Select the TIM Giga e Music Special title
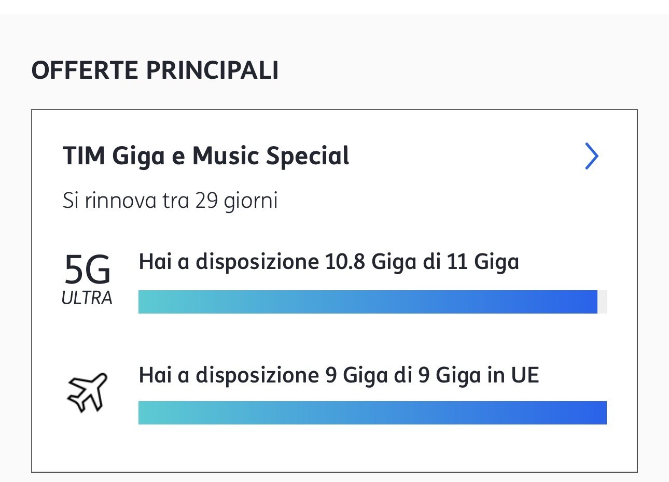 coord(206,156)
